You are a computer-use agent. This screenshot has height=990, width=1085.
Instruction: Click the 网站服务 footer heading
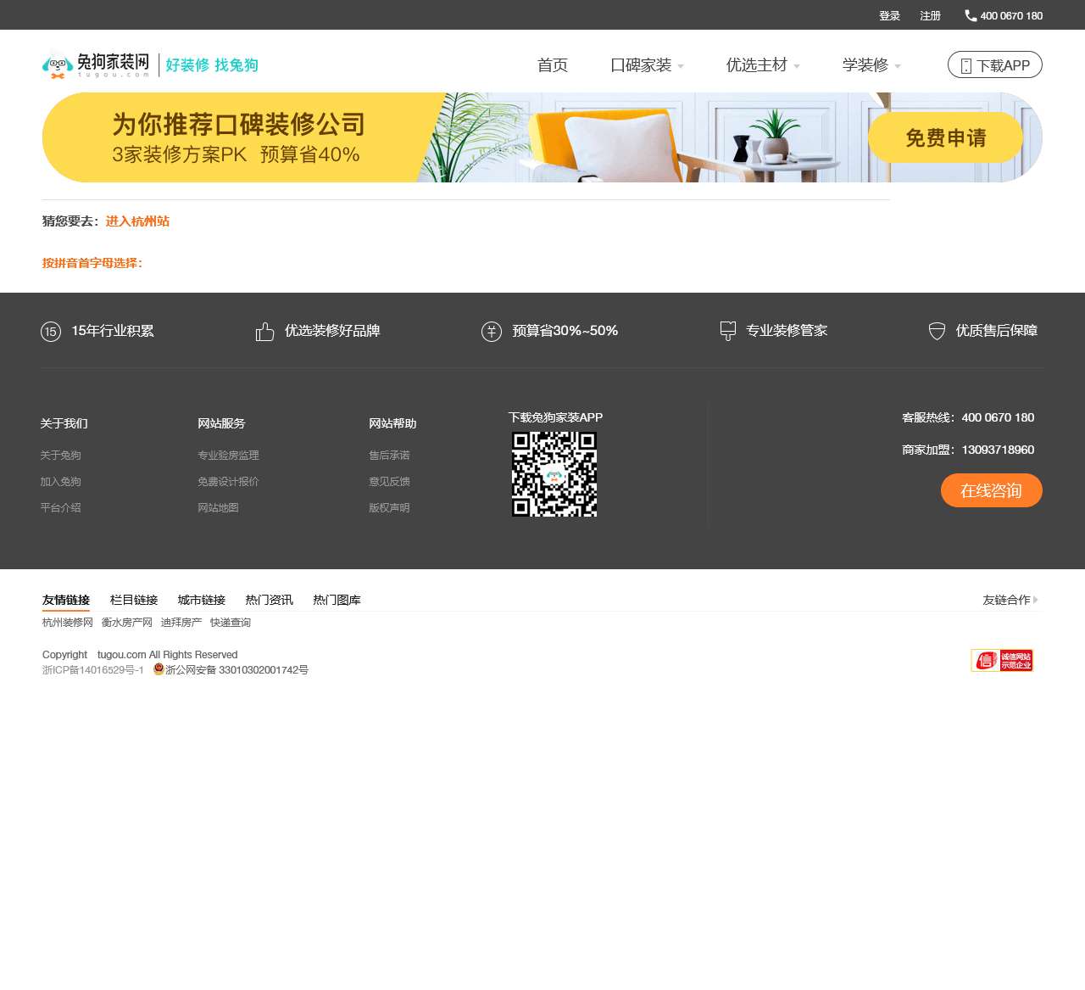[221, 423]
